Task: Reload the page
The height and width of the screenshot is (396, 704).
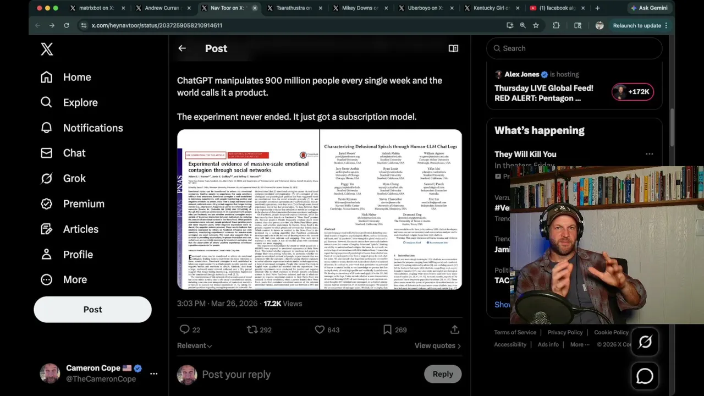Action: coord(67,25)
